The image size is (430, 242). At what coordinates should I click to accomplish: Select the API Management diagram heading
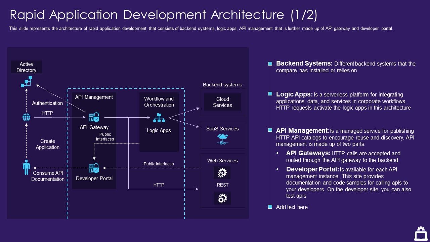pyautogui.click(x=94, y=97)
